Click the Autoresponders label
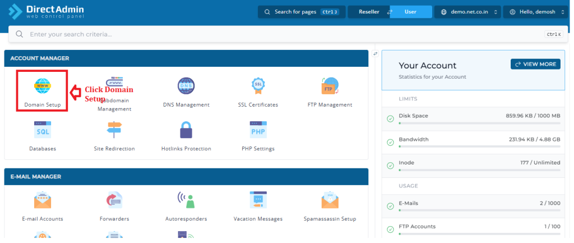Screen dimensions: 574x243 [x=186, y=219]
